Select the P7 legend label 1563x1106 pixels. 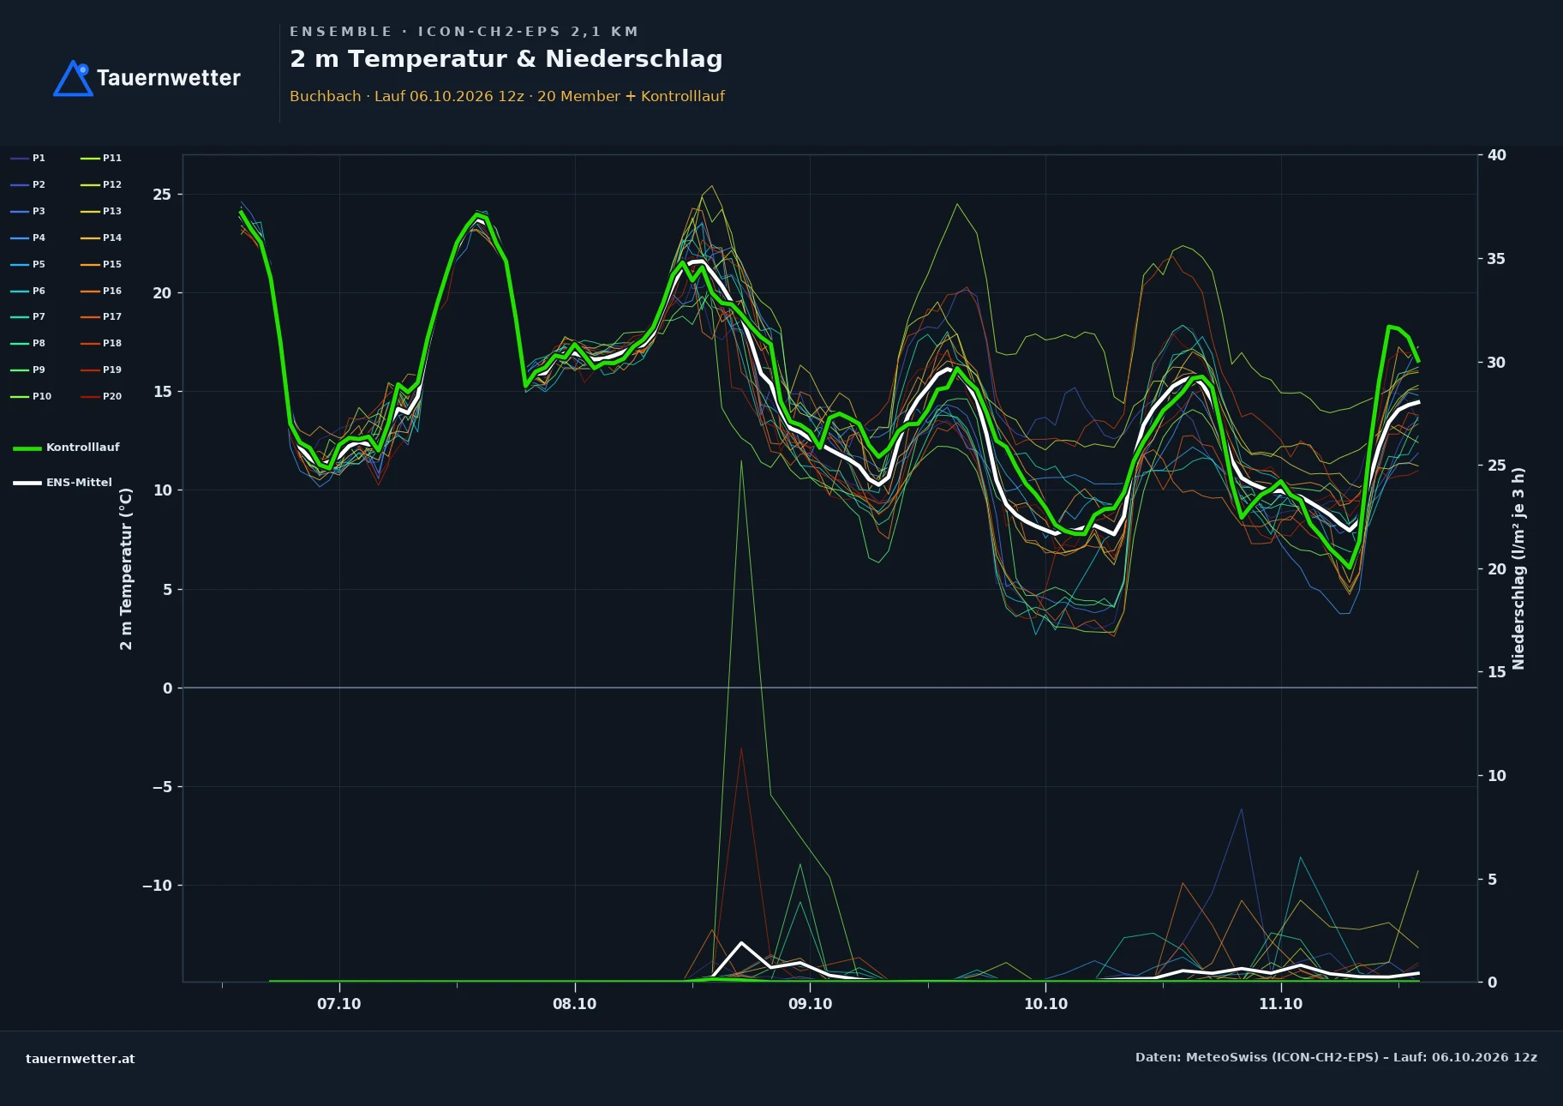[39, 316]
